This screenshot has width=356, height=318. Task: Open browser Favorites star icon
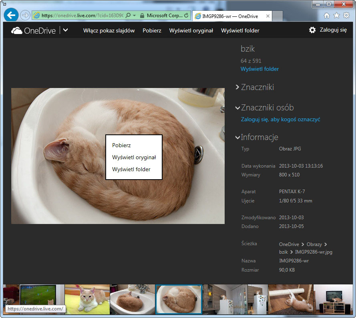click(336, 16)
